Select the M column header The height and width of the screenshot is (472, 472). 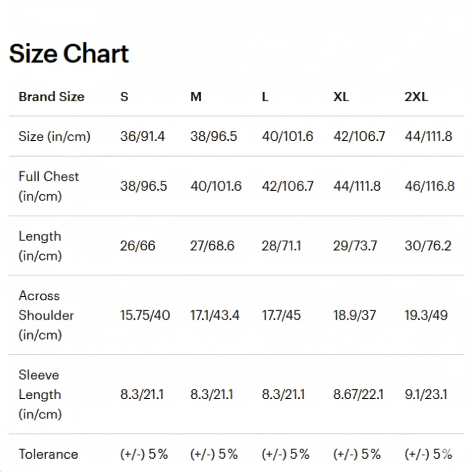pyautogui.click(x=196, y=97)
